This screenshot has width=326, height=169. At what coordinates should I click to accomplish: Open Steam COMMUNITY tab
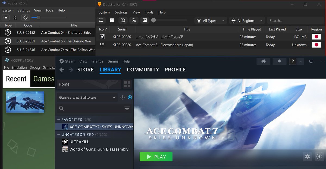pyautogui.click(x=143, y=70)
